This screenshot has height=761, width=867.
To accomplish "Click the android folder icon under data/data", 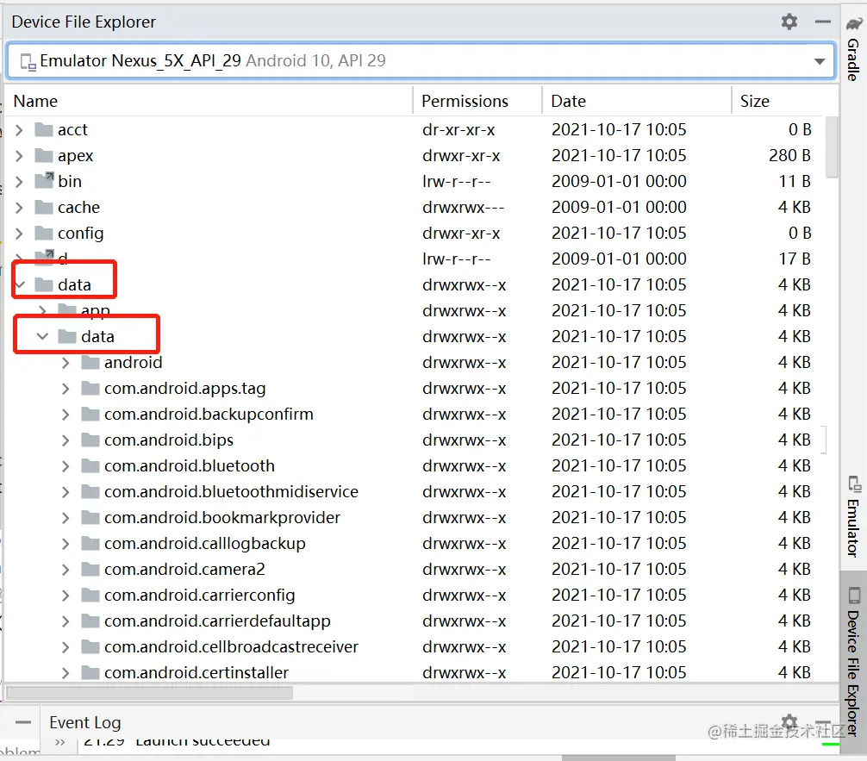I will (x=90, y=362).
